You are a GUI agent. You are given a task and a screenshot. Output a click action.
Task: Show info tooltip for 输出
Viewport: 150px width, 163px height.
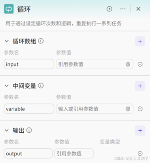pyautogui.click(x=29, y=130)
